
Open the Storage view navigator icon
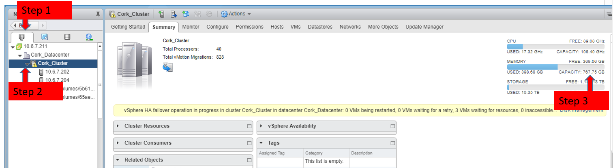pos(67,37)
